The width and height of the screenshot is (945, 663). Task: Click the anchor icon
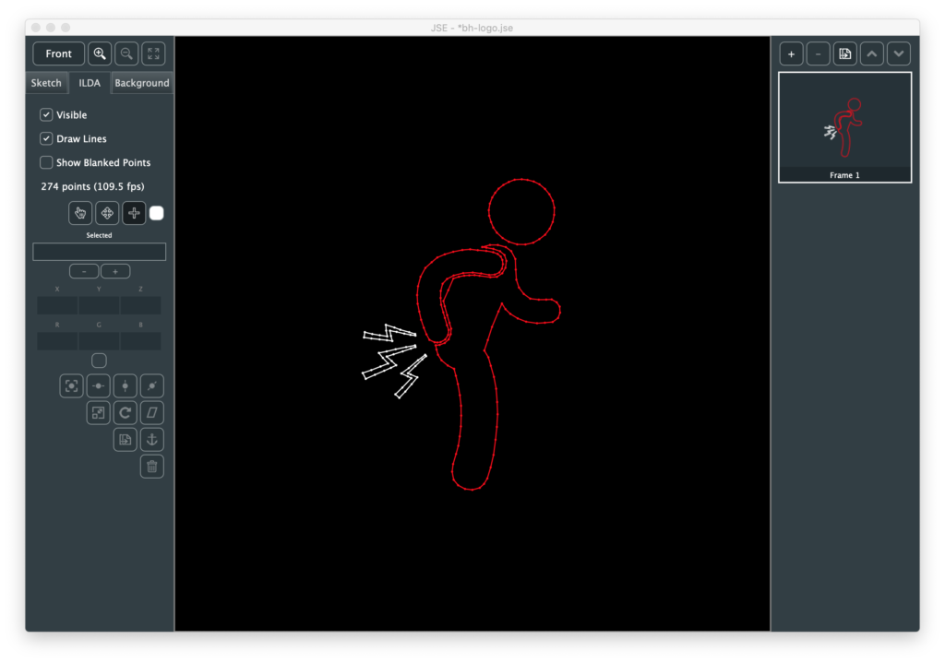point(152,439)
